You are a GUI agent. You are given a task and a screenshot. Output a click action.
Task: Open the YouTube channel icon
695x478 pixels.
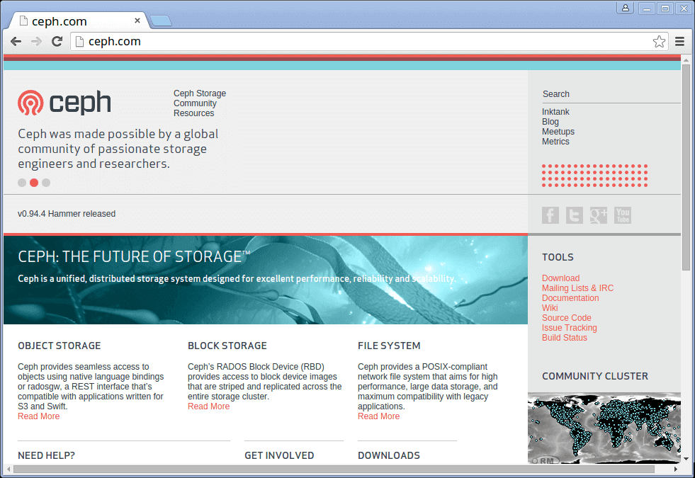point(623,215)
